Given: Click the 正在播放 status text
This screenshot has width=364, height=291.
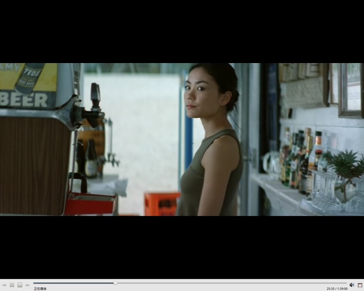Looking at the screenshot, I should click(x=41, y=289).
